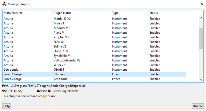Click the Reason app icon in title bar
This screenshot has width=206, height=111.
(4, 4)
